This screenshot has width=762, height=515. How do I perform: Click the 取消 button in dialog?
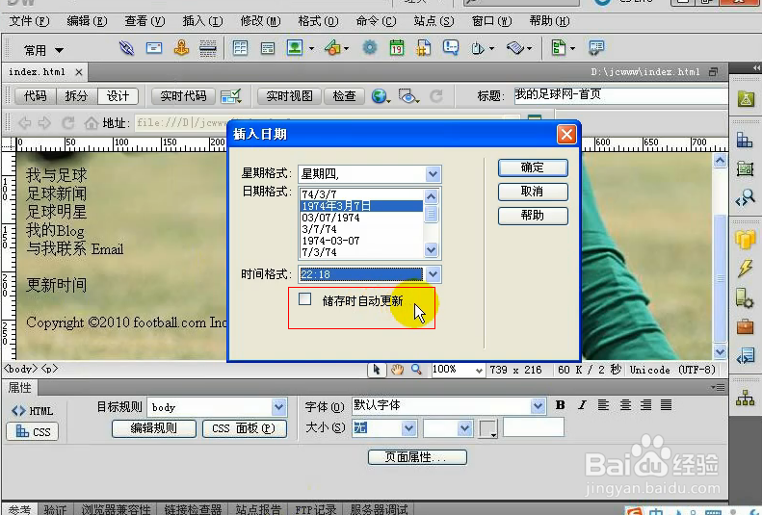533,192
